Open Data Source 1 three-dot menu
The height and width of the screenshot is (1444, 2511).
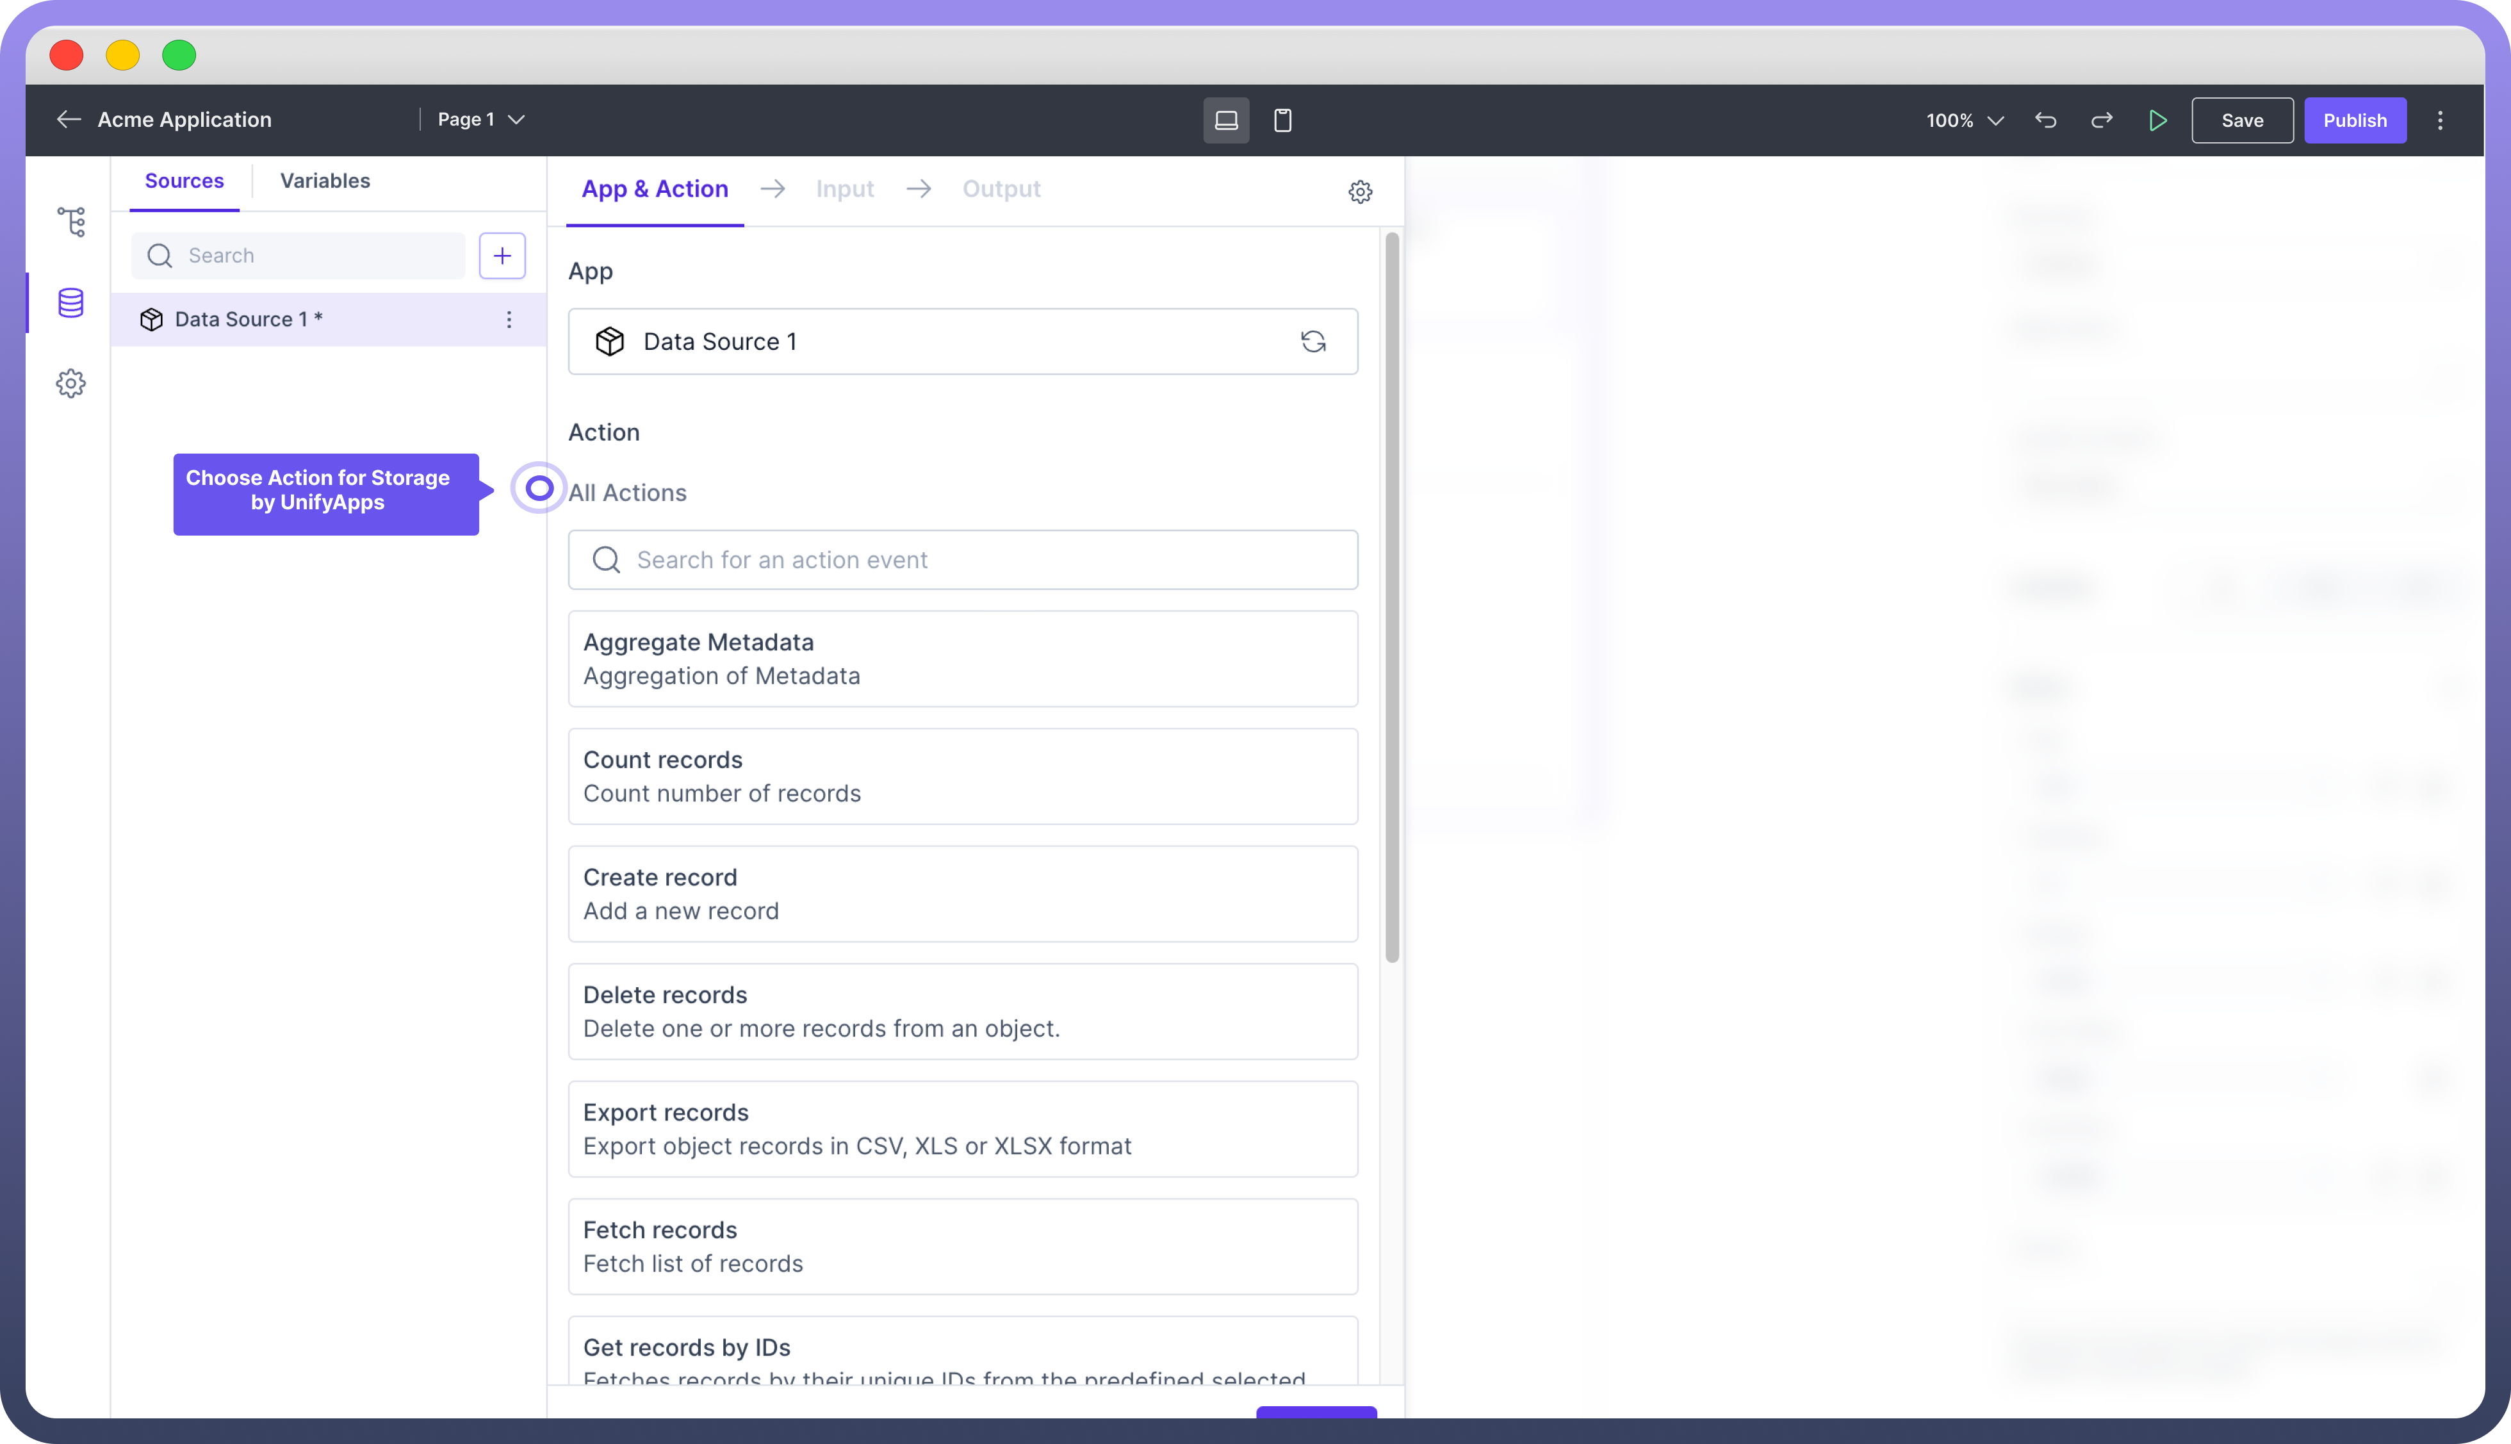click(509, 319)
